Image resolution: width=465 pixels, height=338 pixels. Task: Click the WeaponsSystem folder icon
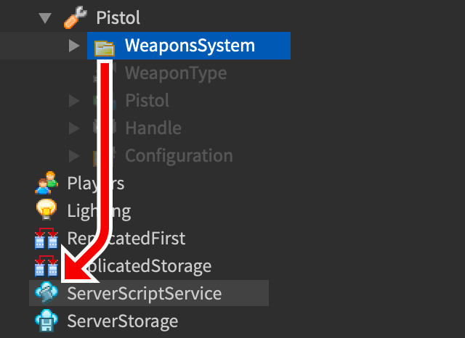pyautogui.click(x=105, y=46)
